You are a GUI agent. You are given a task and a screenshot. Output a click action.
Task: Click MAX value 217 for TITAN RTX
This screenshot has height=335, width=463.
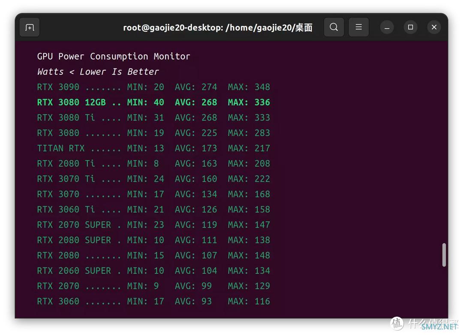pyautogui.click(x=262, y=148)
